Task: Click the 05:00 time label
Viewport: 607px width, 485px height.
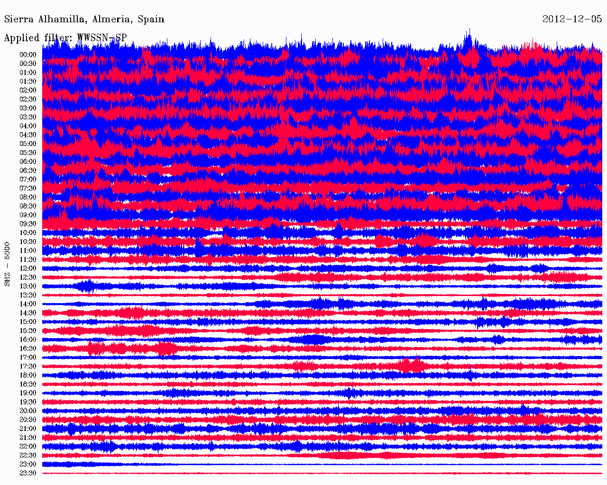Action: [x=28, y=144]
